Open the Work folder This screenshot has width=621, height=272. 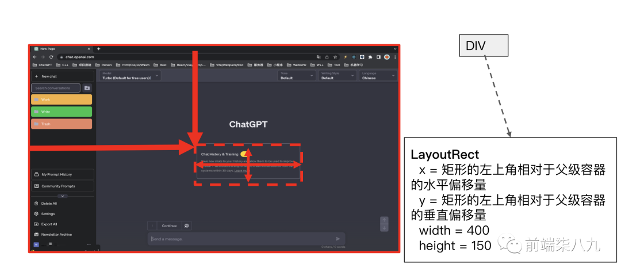point(62,99)
